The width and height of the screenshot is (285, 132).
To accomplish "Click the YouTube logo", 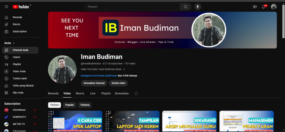I will pyautogui.click(x=21, y=7).
